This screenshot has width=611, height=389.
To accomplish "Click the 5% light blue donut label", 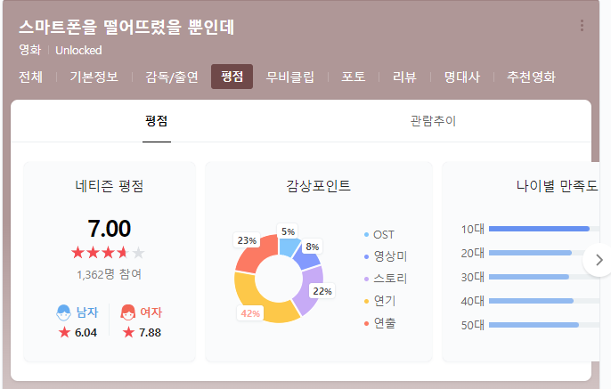I will pos(288,231).
